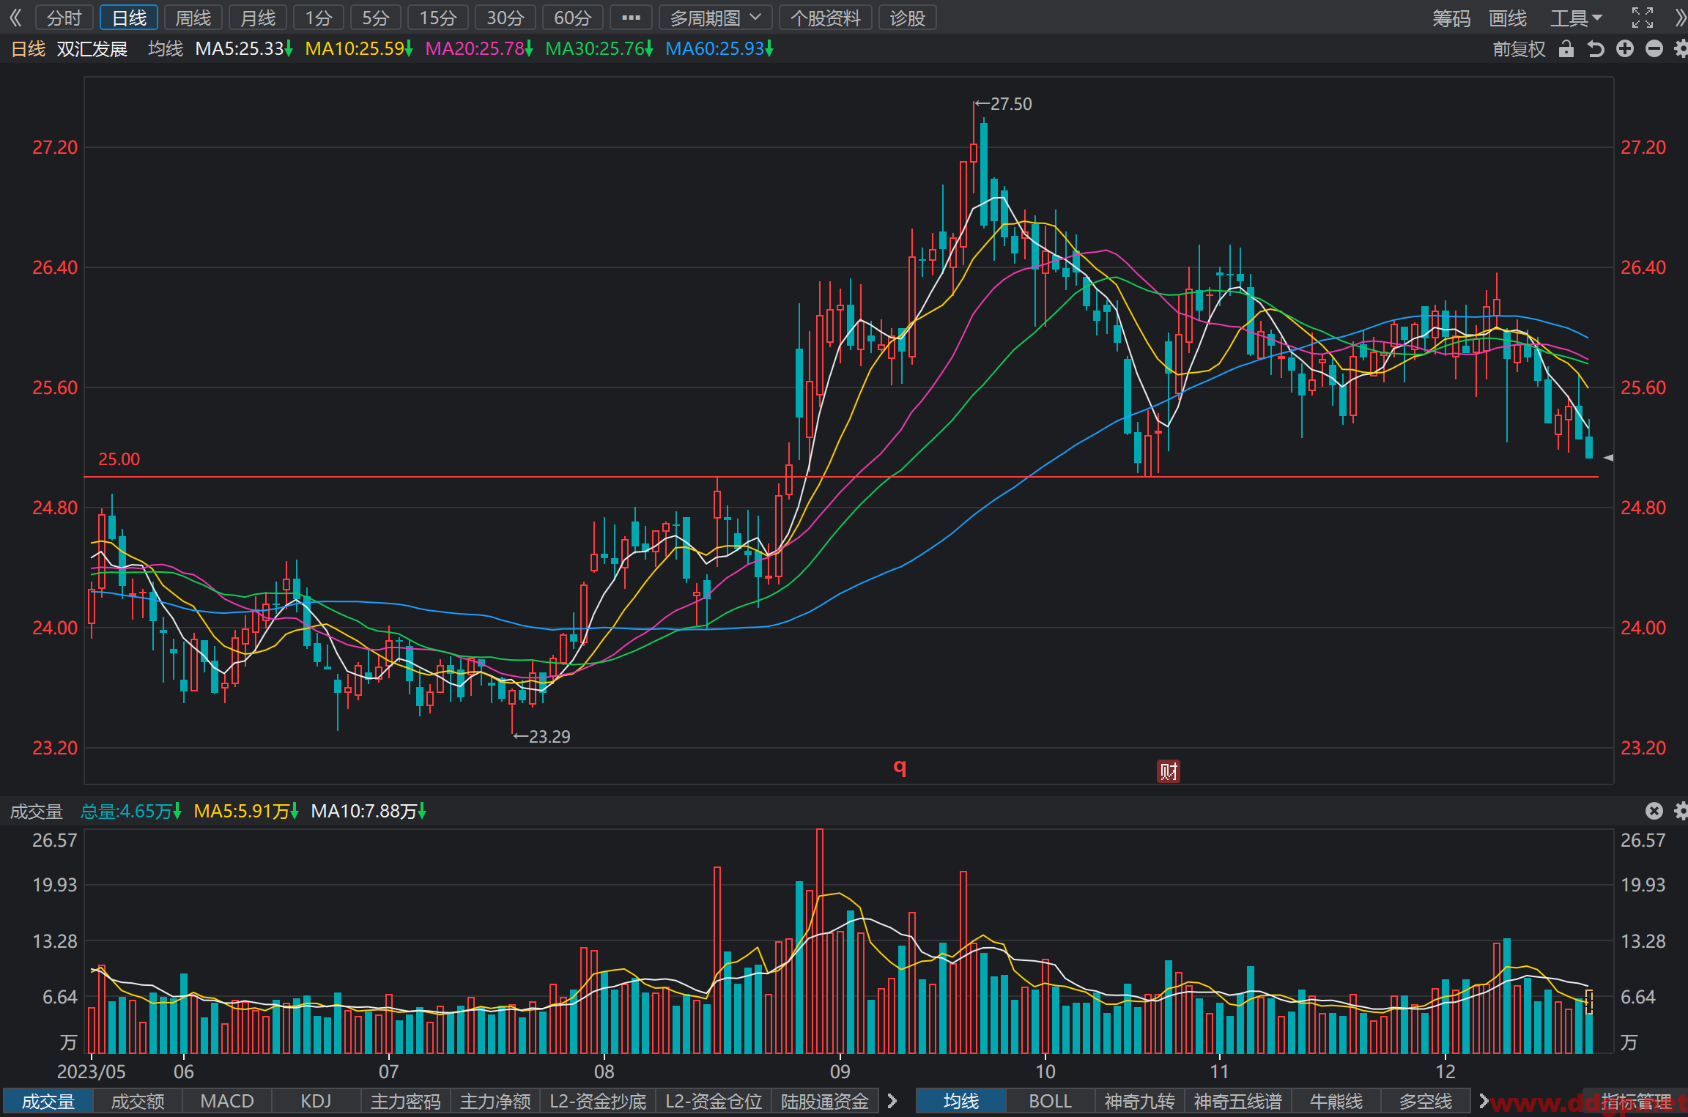Open more periods ellipsis button

(x=631, y=18)
